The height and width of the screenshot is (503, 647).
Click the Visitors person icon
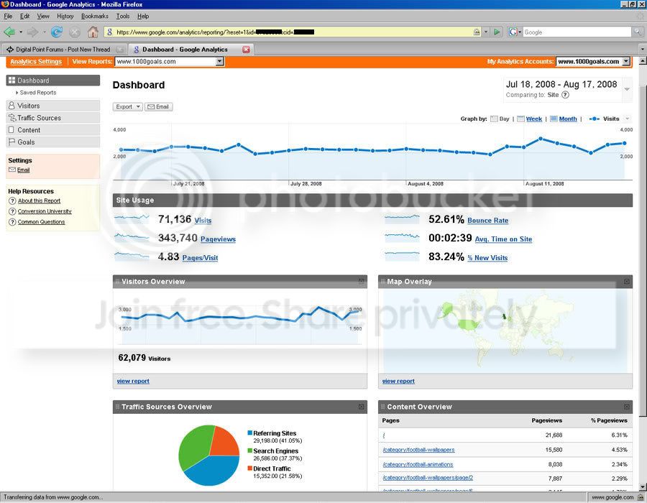12,106
